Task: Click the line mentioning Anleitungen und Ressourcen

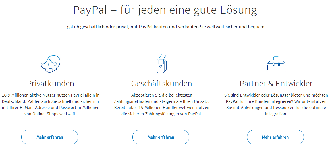Action: pos(276,108)
